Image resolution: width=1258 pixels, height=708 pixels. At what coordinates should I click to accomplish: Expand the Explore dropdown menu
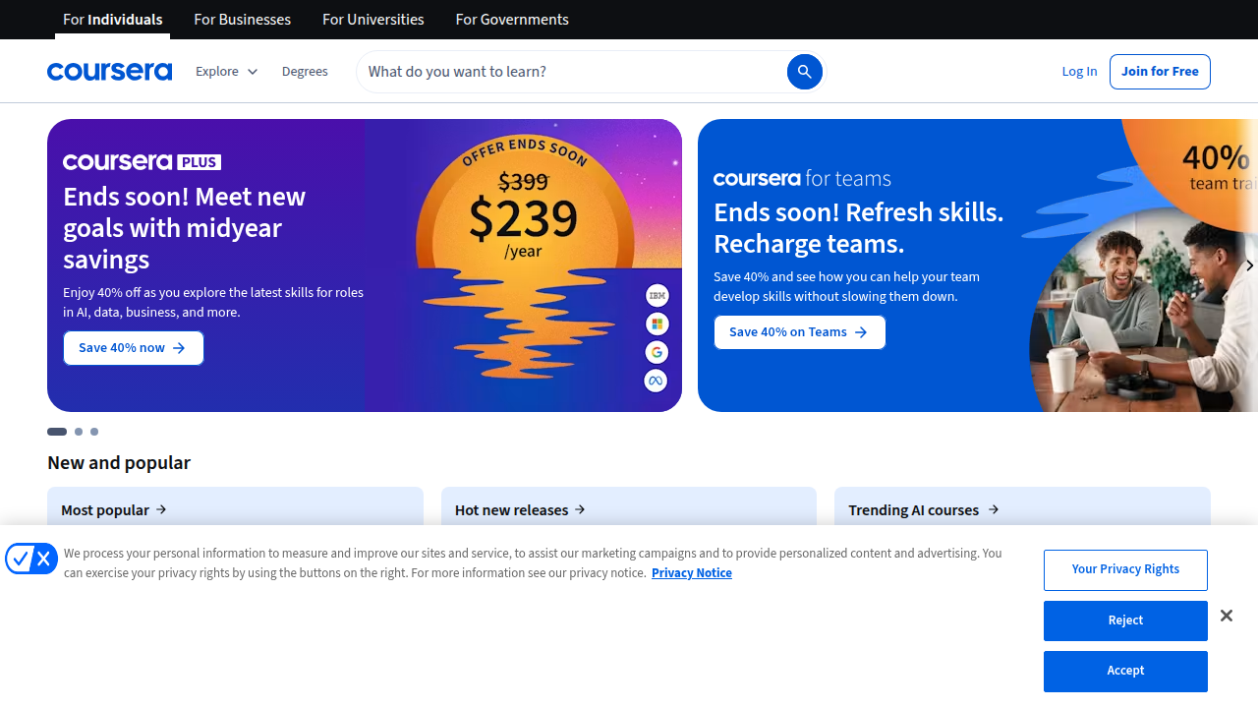click(226, 72)
